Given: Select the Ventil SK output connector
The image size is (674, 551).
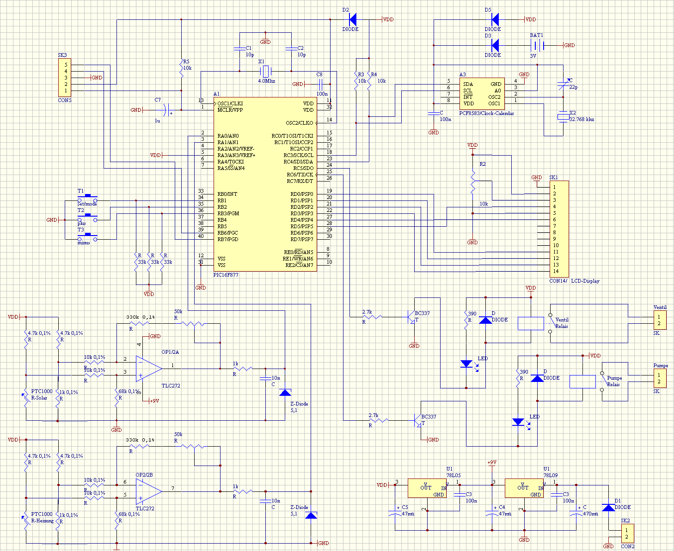Looking at the screenshot, I should 660,320.
